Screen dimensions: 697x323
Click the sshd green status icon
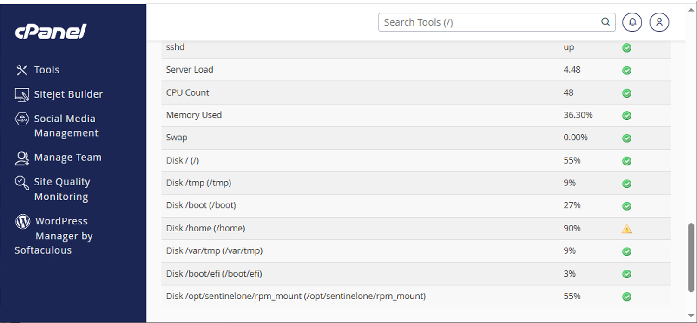[627, 48]
